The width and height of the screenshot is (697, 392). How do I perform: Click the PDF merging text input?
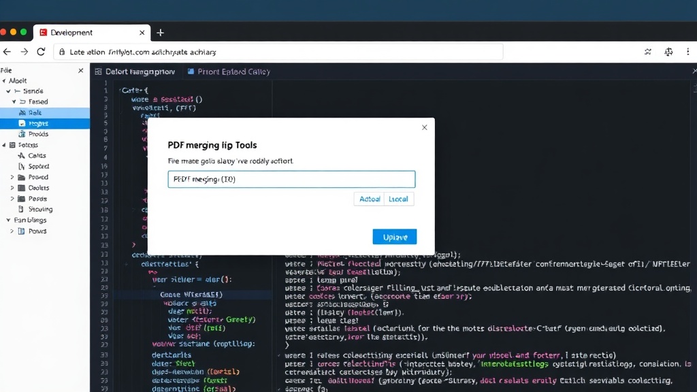point(291,179)
